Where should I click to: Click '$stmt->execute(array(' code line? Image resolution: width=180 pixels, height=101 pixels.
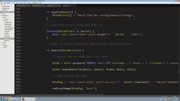pos(94,69)
